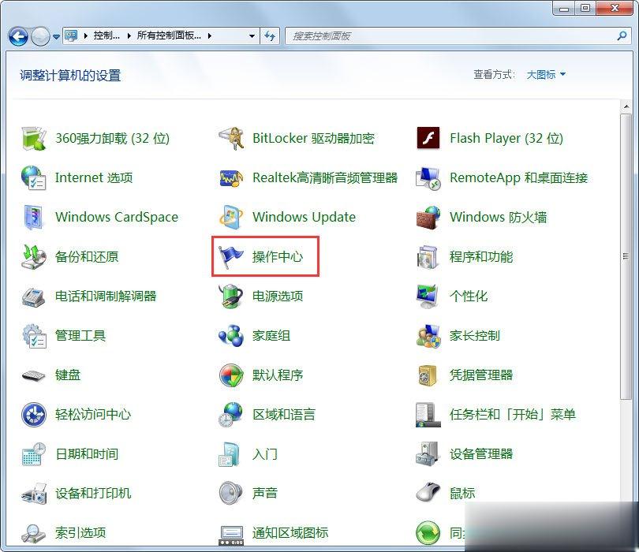Click the computer icon in address bar
Image resolution: width=639 pixels, height=552 pixels.
click(71, 35)
